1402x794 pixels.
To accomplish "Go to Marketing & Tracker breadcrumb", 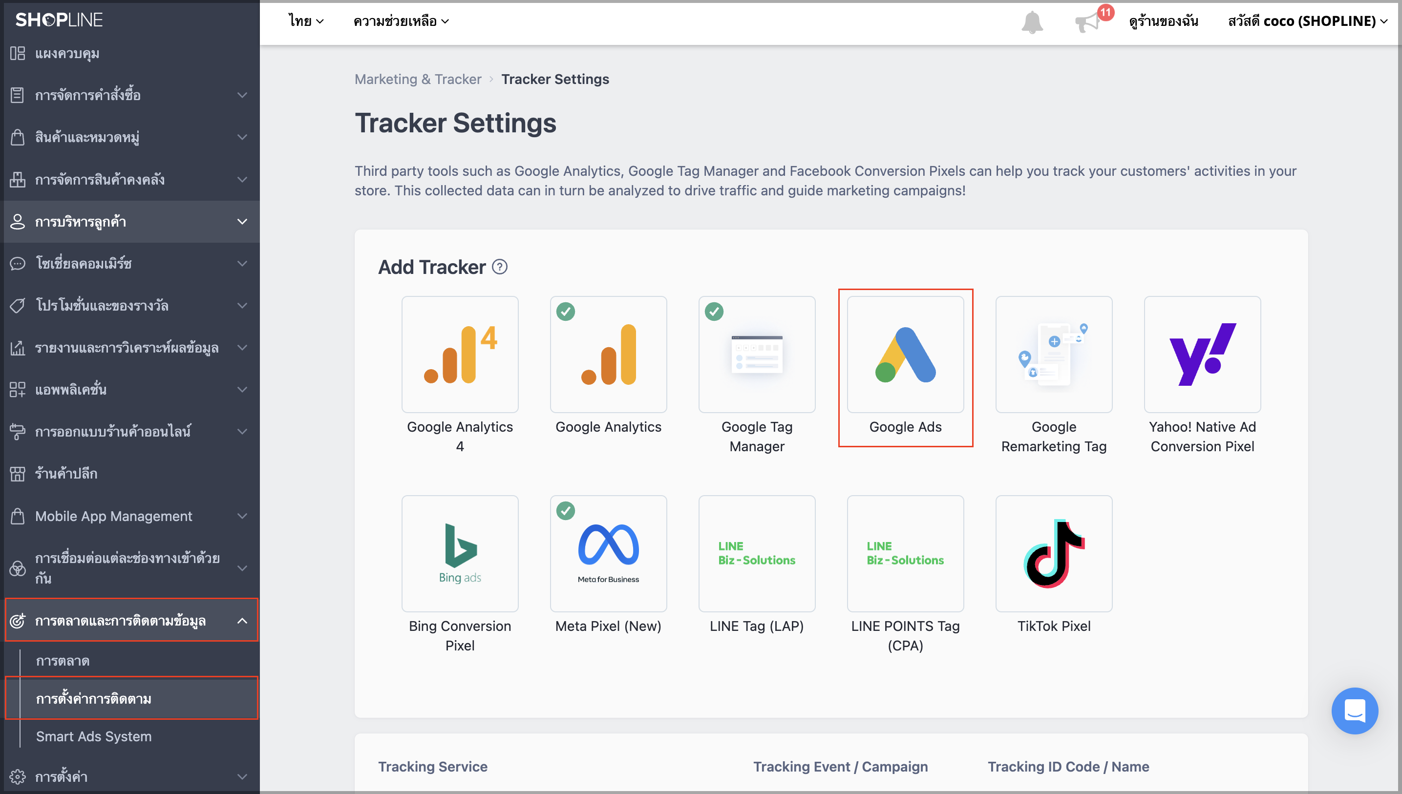I will (418, 79).
